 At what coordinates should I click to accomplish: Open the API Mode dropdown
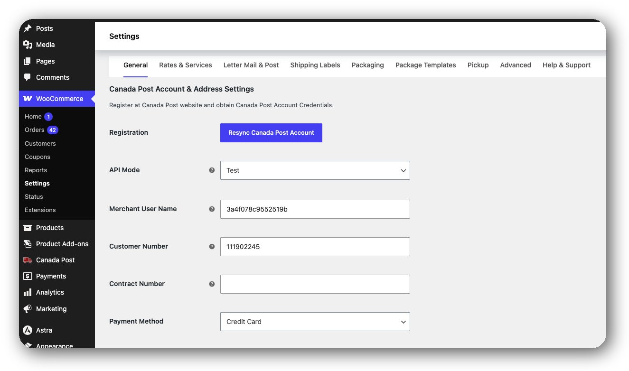[315, 170]
